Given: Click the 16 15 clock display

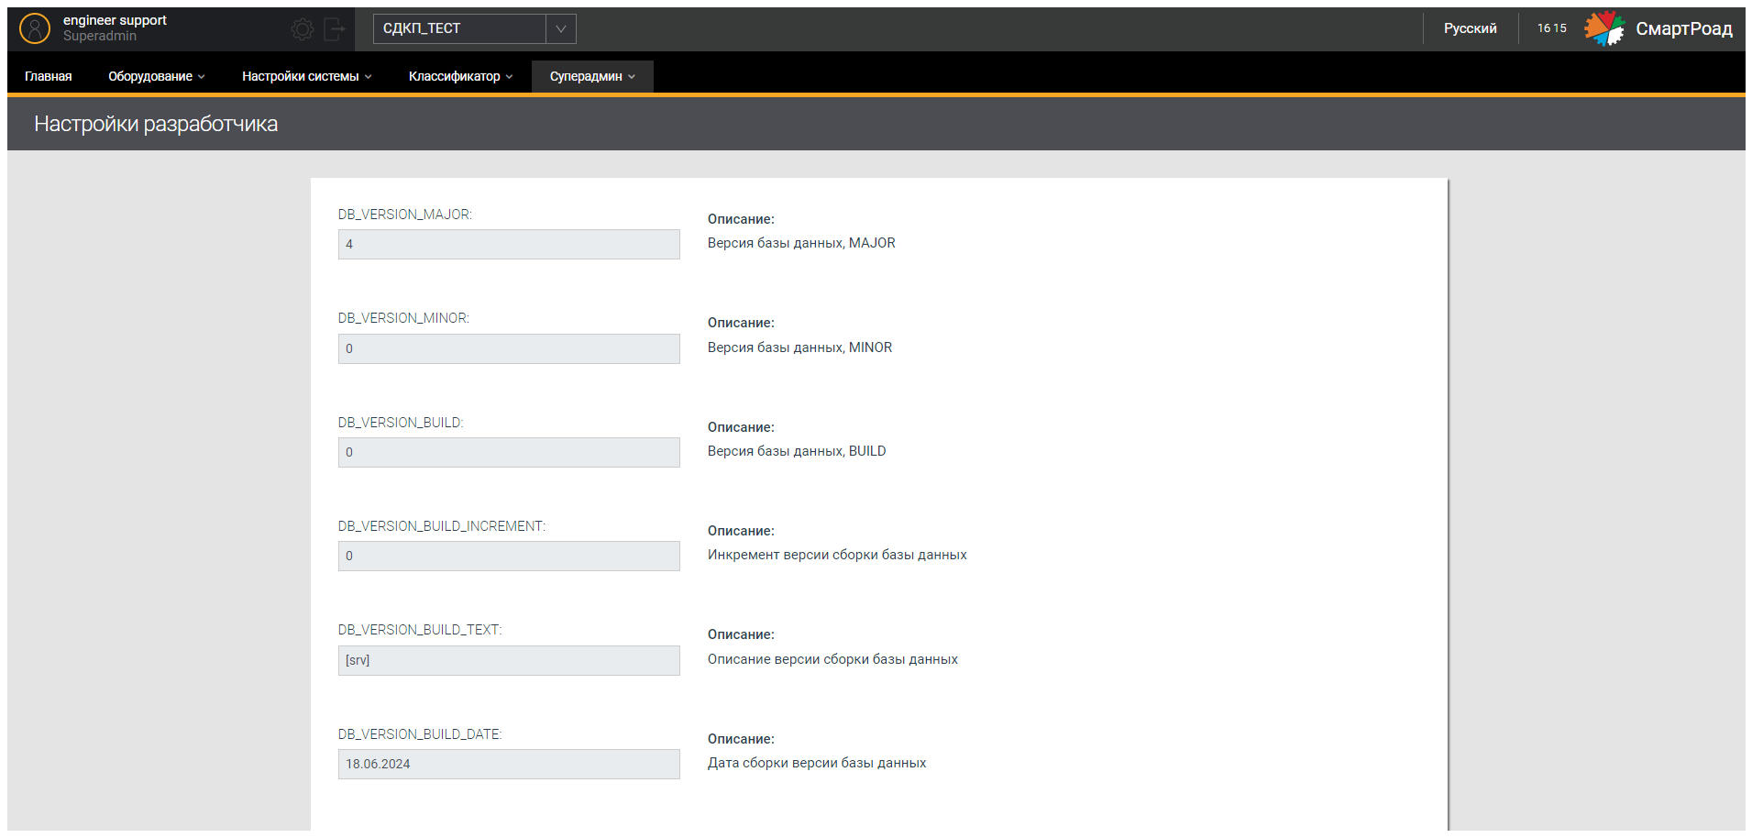Looking at the screenshot, I should click(x=1552, y=28).
